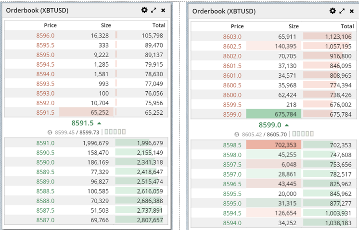The image size is (359, 230).
Task: Click globe index icon beside 8605.42
Action: coord(237,134)
